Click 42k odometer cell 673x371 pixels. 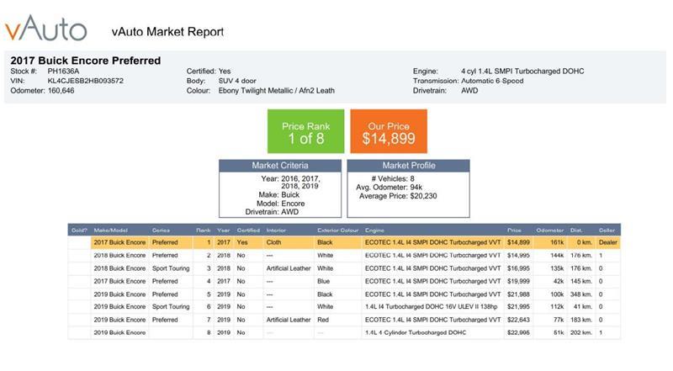[x=557, y=281]
